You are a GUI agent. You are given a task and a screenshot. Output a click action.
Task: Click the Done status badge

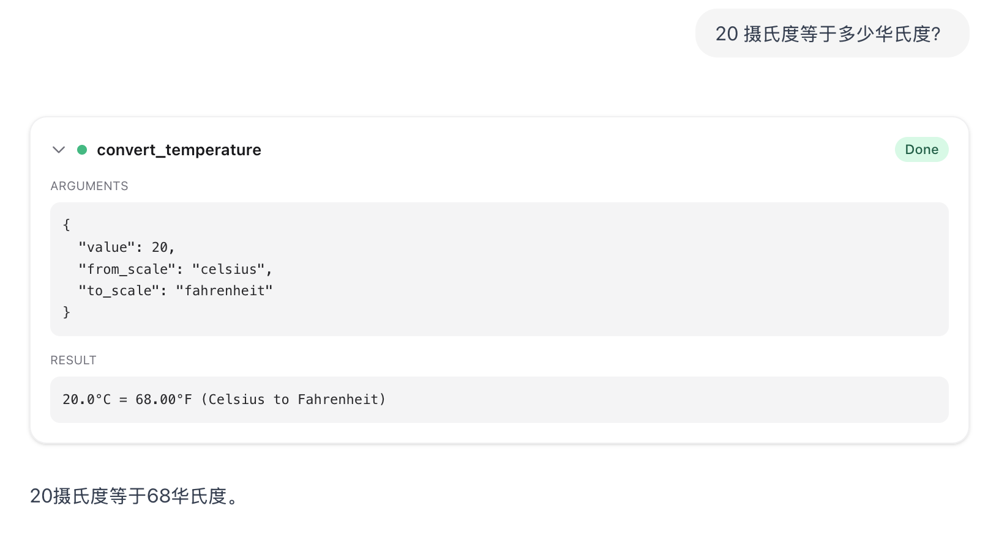click(x=921, y=150)
